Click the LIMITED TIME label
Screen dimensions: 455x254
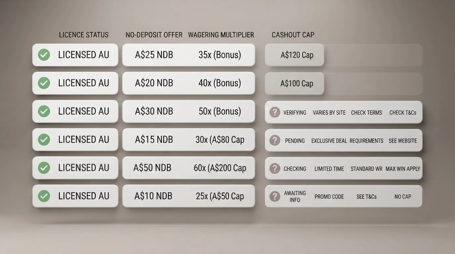point(329,169)
